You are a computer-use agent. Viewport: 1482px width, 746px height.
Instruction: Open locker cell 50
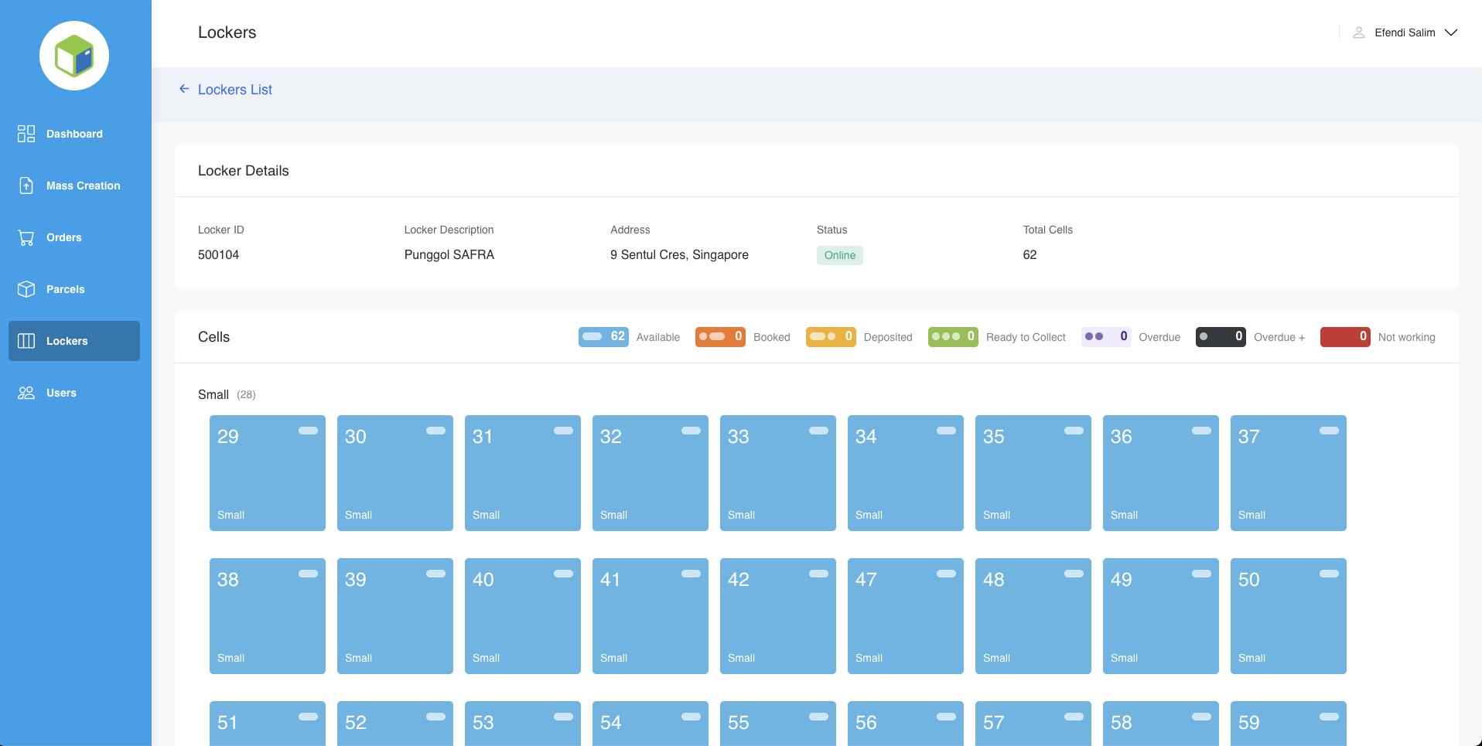tap(1289, 616)
